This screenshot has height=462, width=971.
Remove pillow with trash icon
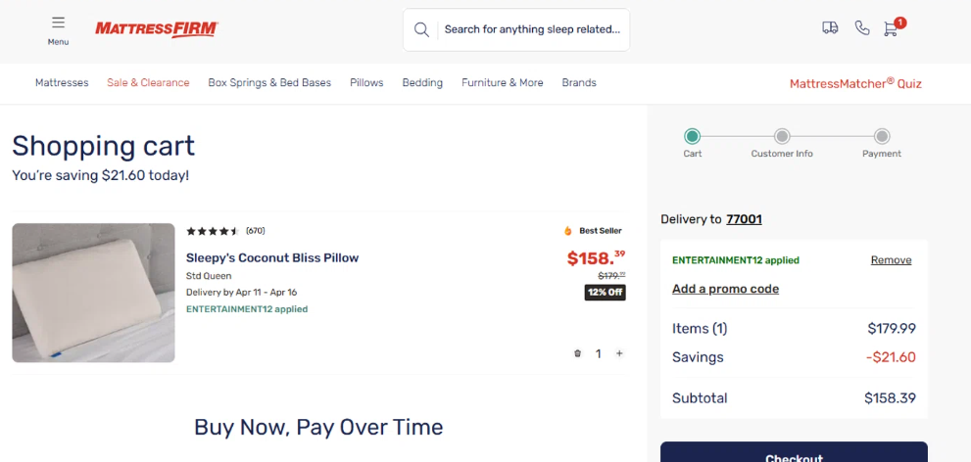[578, 353]
